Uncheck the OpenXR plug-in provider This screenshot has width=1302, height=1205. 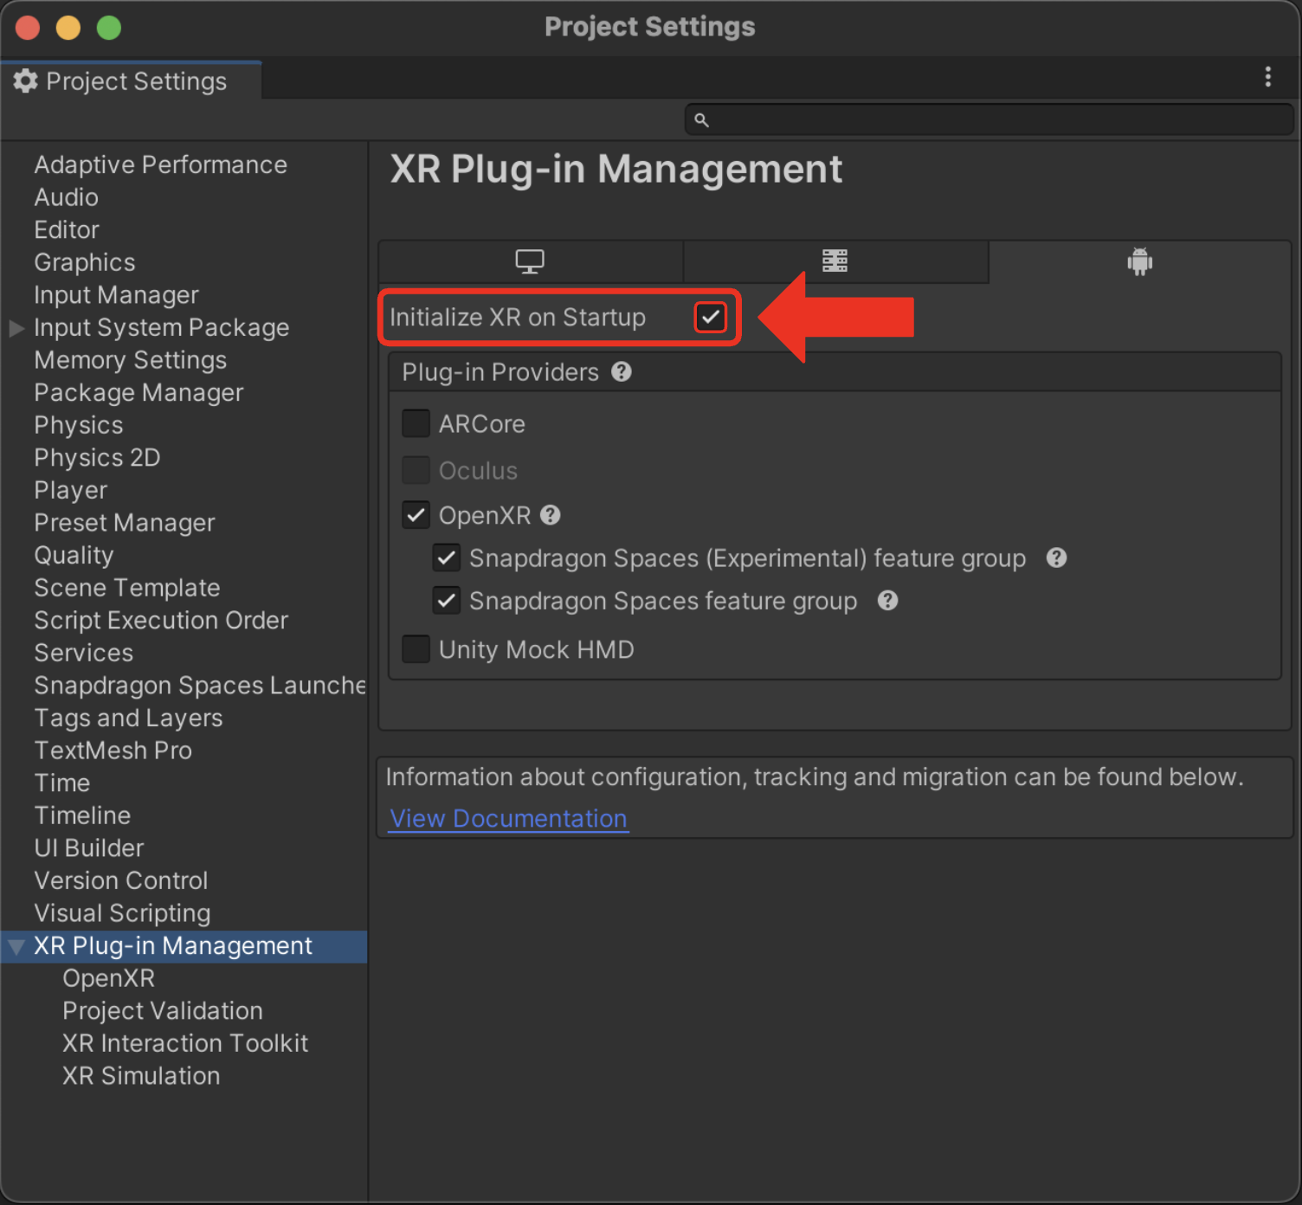click(416, 516)
